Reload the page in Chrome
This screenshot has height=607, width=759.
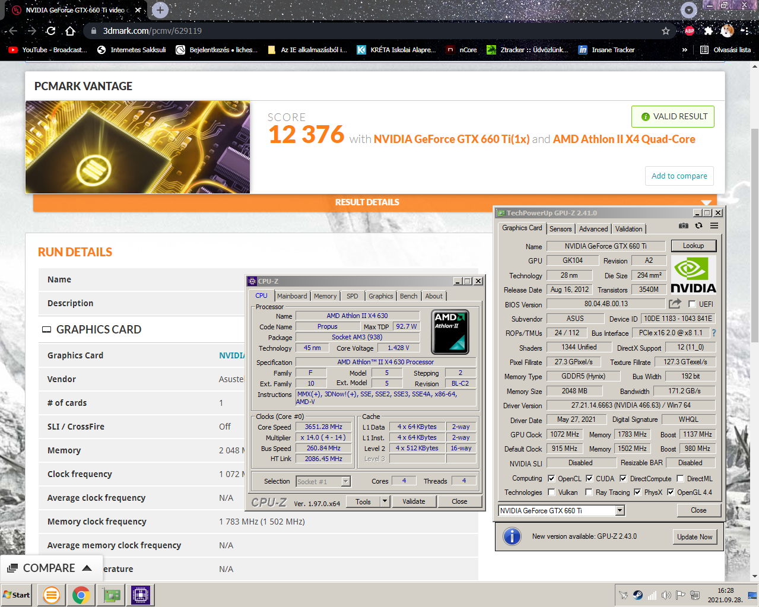(51, 31)
